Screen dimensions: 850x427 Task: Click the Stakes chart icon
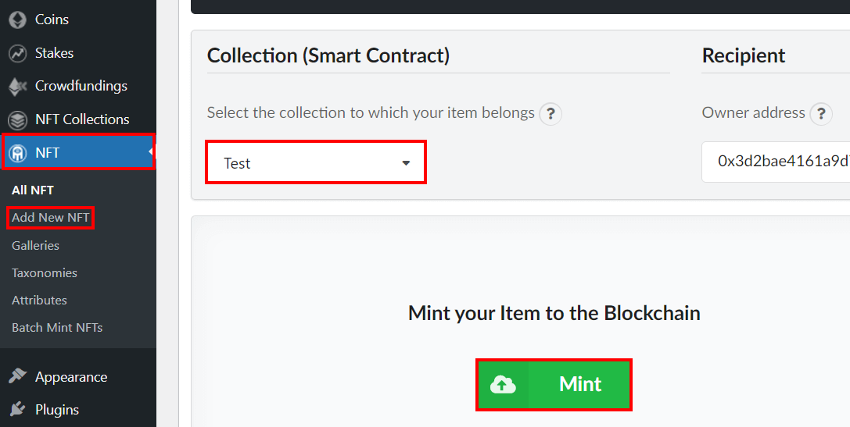point(17,54)
